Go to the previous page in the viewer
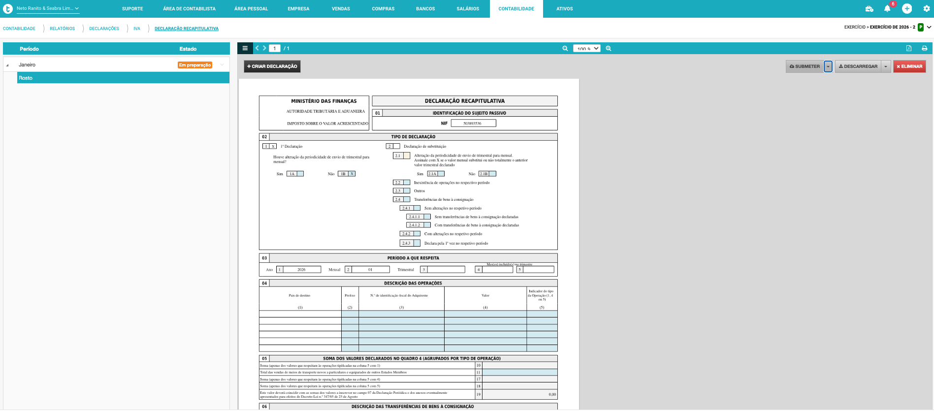The image size is (934, 411). [x=257, y=48]
